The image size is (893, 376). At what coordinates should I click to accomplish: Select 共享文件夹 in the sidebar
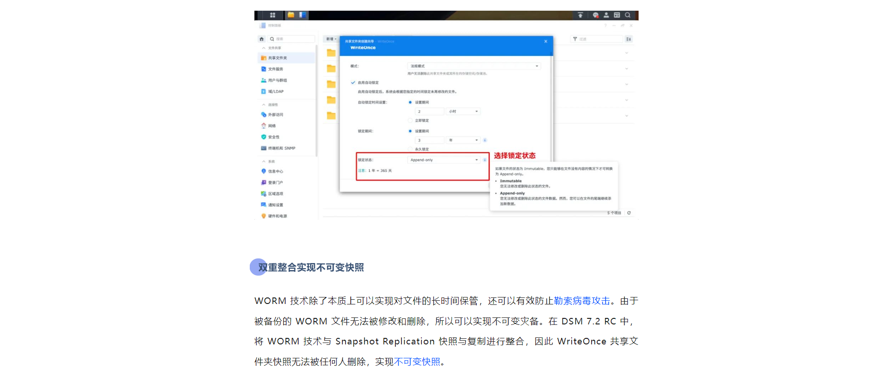coord(278,58)
